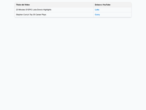
Task: Click 'Stephen Curry's Top 35 Career Plays' cell
Action: [54, 15]
